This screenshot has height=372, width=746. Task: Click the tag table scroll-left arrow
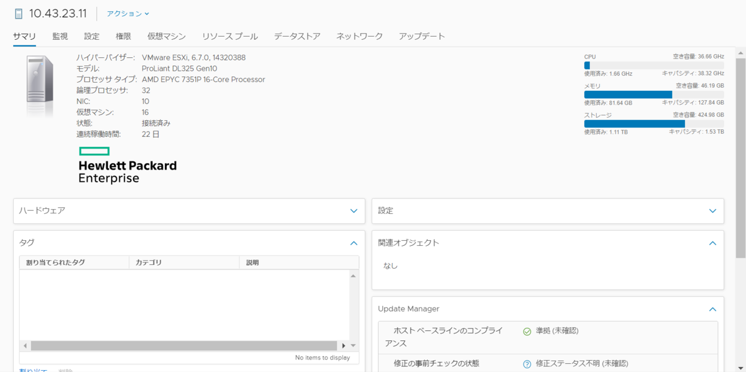[25, 346]
